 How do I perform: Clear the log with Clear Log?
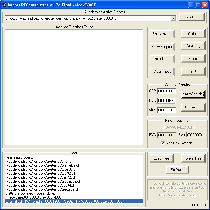point(193,46)
